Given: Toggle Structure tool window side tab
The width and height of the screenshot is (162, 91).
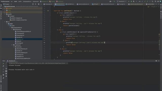Looking at the screenshot, I should pos(1,87).
